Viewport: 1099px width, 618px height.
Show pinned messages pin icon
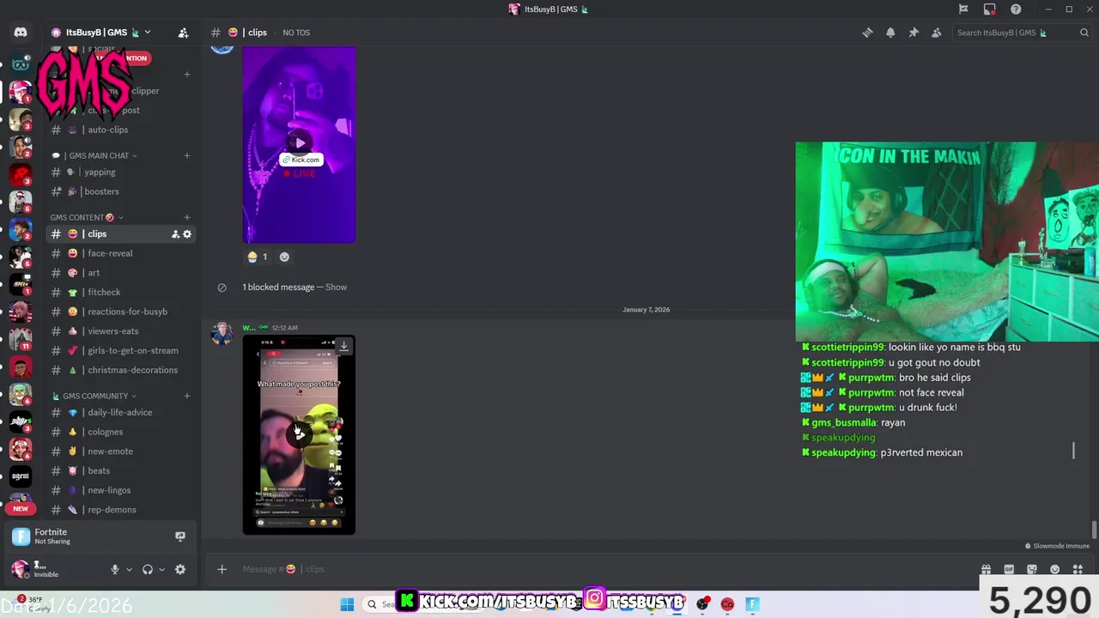click(914, 33)
